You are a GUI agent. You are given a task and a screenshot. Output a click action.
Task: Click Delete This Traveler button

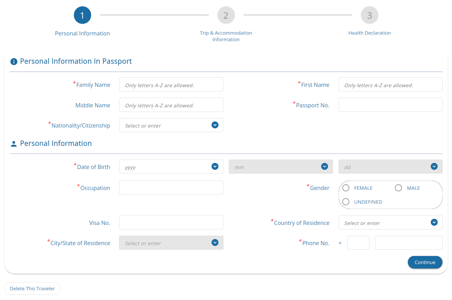(32, 288)
